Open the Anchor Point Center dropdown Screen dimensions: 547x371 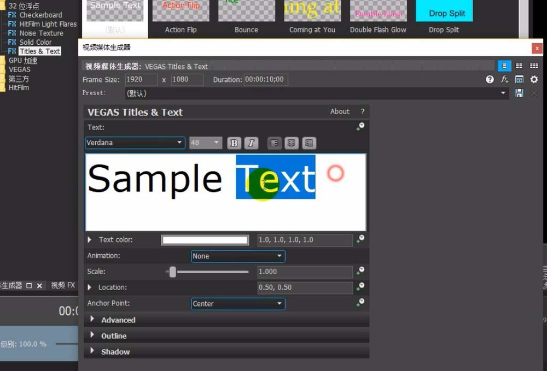click(x=238, y=303)
